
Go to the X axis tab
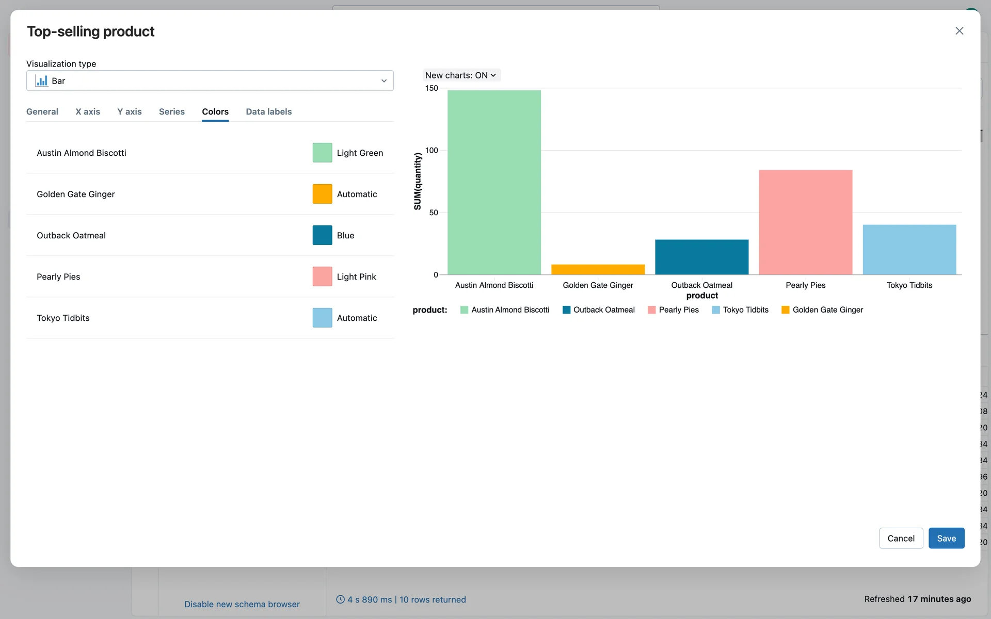coord(88,112)
